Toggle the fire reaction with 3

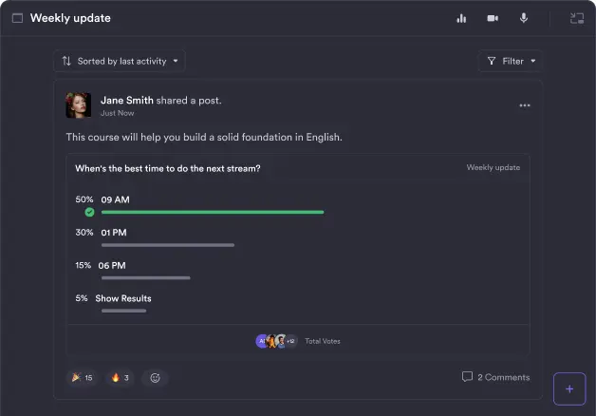pyautogui.click(x=121, y=378)
